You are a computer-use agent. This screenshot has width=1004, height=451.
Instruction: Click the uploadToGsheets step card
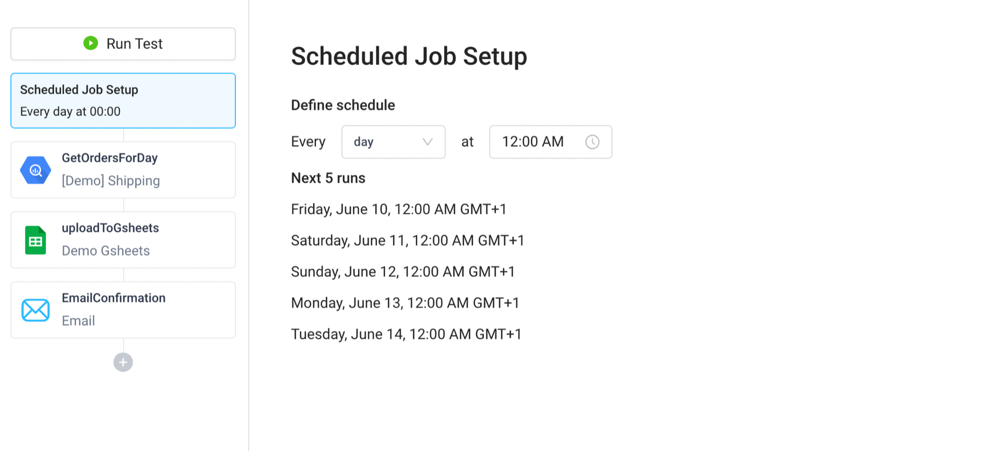click(x=123, y=240)
